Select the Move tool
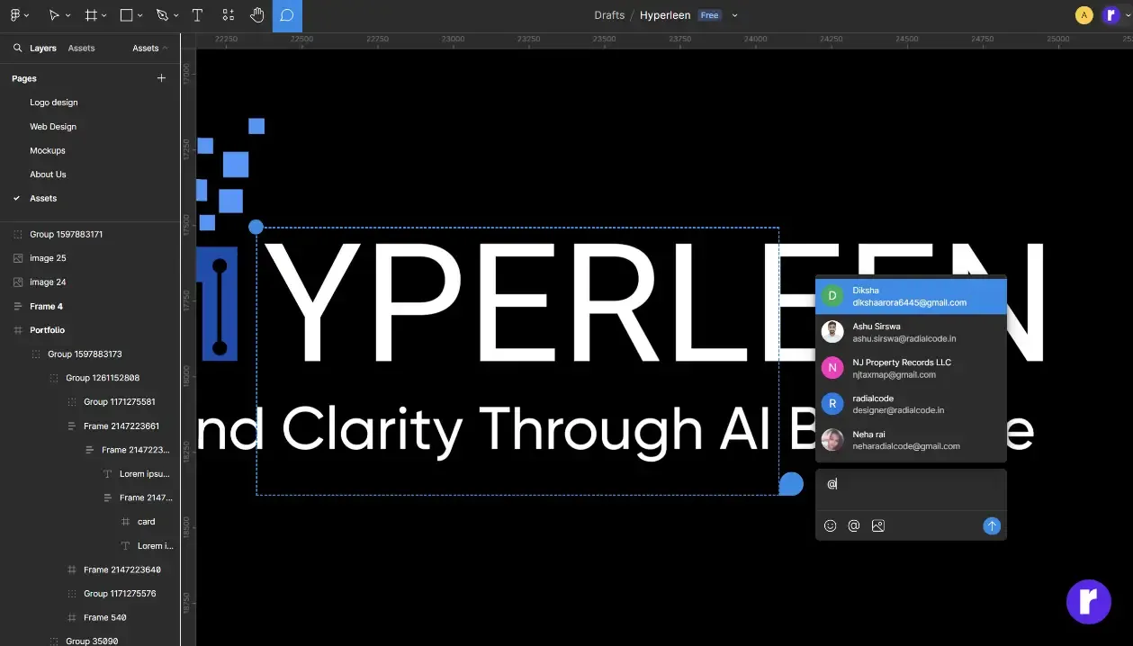This screenshot has width=1133, height=646. pyautogui.click(x=55, y=15)
